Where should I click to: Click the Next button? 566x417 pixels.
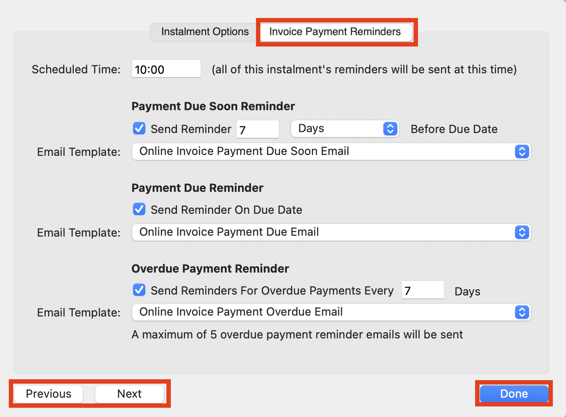pos(130,394)
